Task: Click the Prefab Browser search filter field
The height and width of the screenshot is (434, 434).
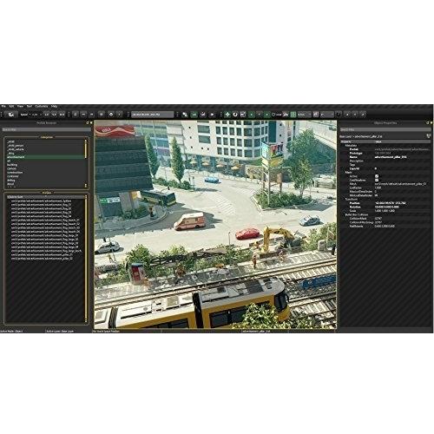Action: pyautogui.click(x=46, y=129)
